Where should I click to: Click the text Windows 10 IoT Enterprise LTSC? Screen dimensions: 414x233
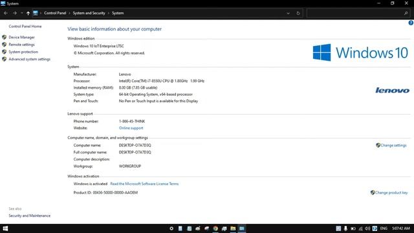point(98,46)
